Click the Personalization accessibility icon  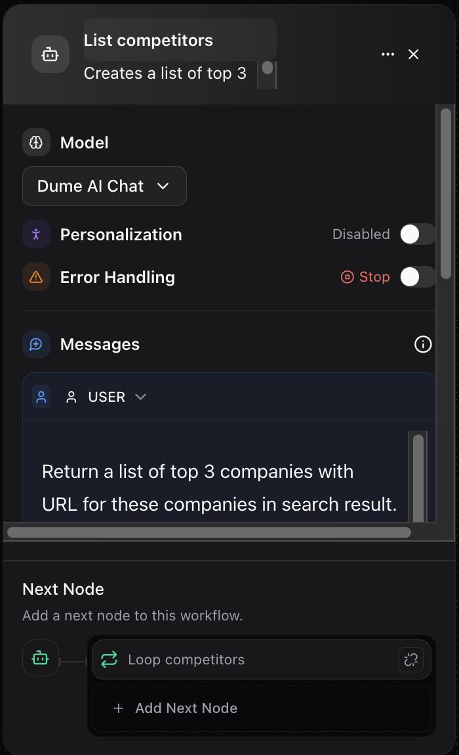click(36, 234)
